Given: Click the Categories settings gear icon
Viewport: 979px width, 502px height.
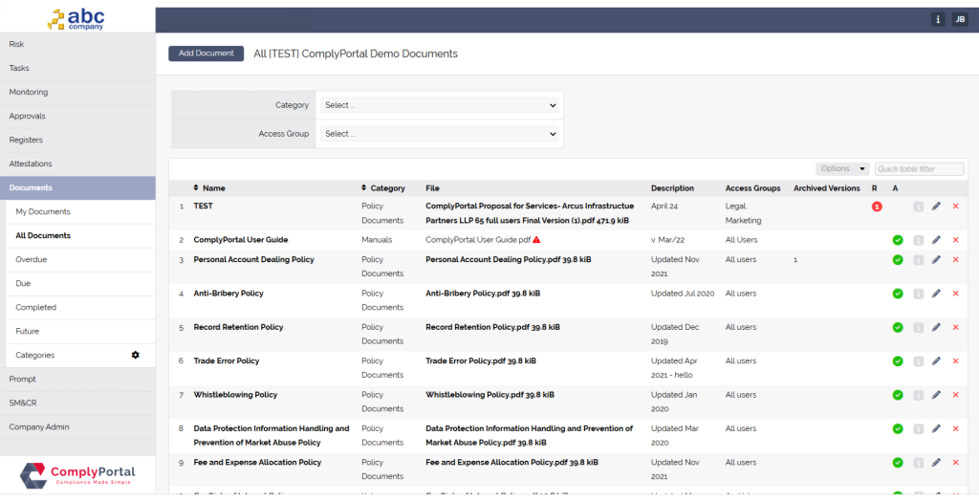Looking at the screenshot, I should tap(135, 355).
